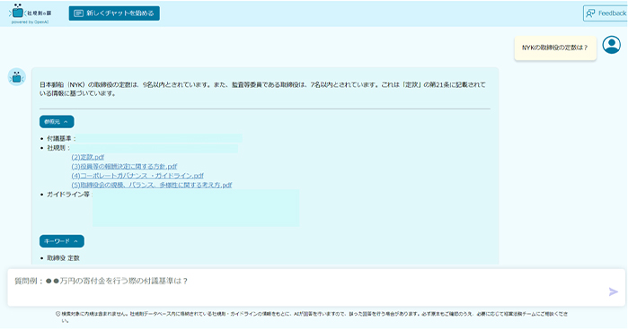Start a new chat with 新しくチャットを始める
This screenshot has width=628, height=330.
pos(114,13)
